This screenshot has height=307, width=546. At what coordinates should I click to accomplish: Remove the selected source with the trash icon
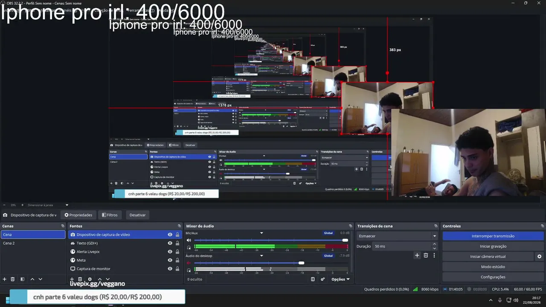(x=80, y=279)
